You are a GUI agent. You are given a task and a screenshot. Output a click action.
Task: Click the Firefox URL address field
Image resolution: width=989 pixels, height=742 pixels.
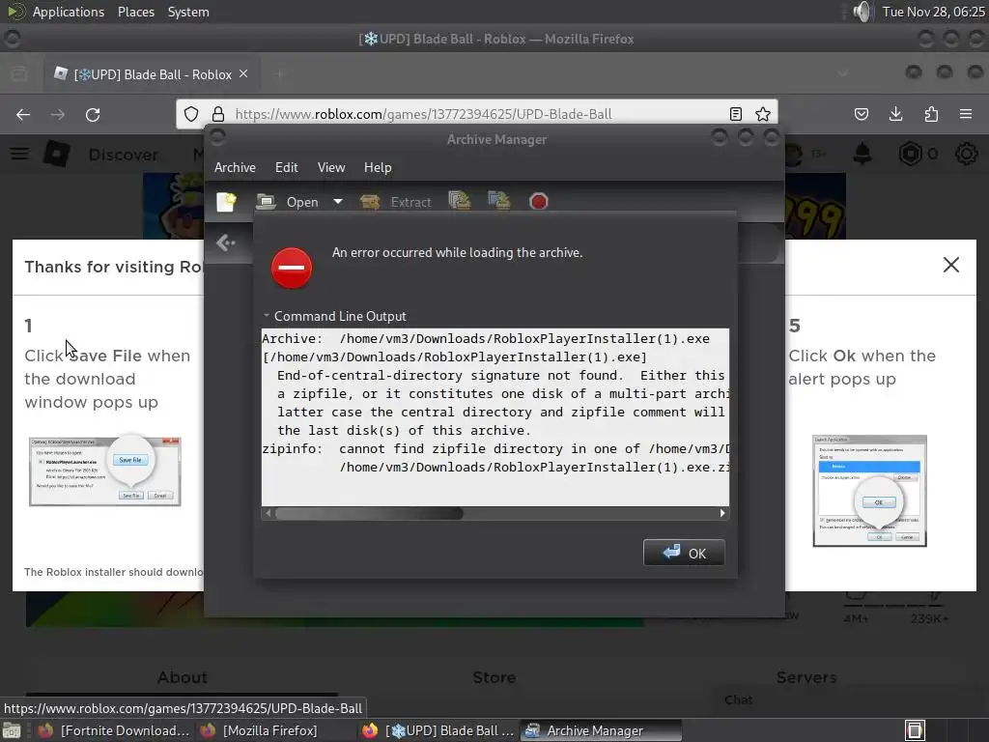click(476, 114)
